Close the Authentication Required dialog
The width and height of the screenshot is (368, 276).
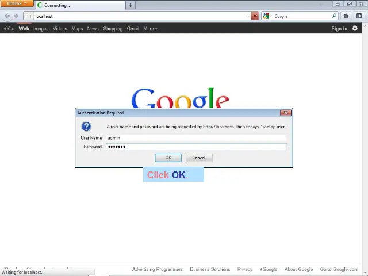pyautogui.click(x=286, y=113)
